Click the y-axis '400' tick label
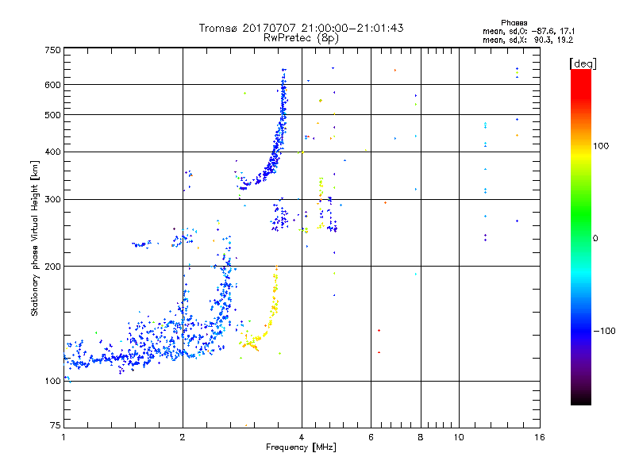This screenshot has width=635, height=476. [x=52, y=152]
